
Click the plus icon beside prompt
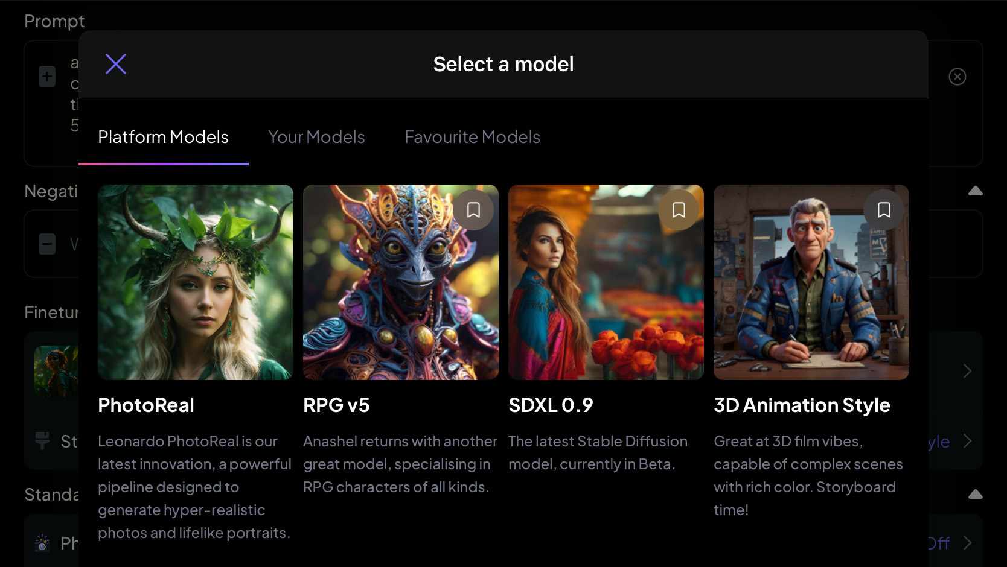tap(47, 77)
